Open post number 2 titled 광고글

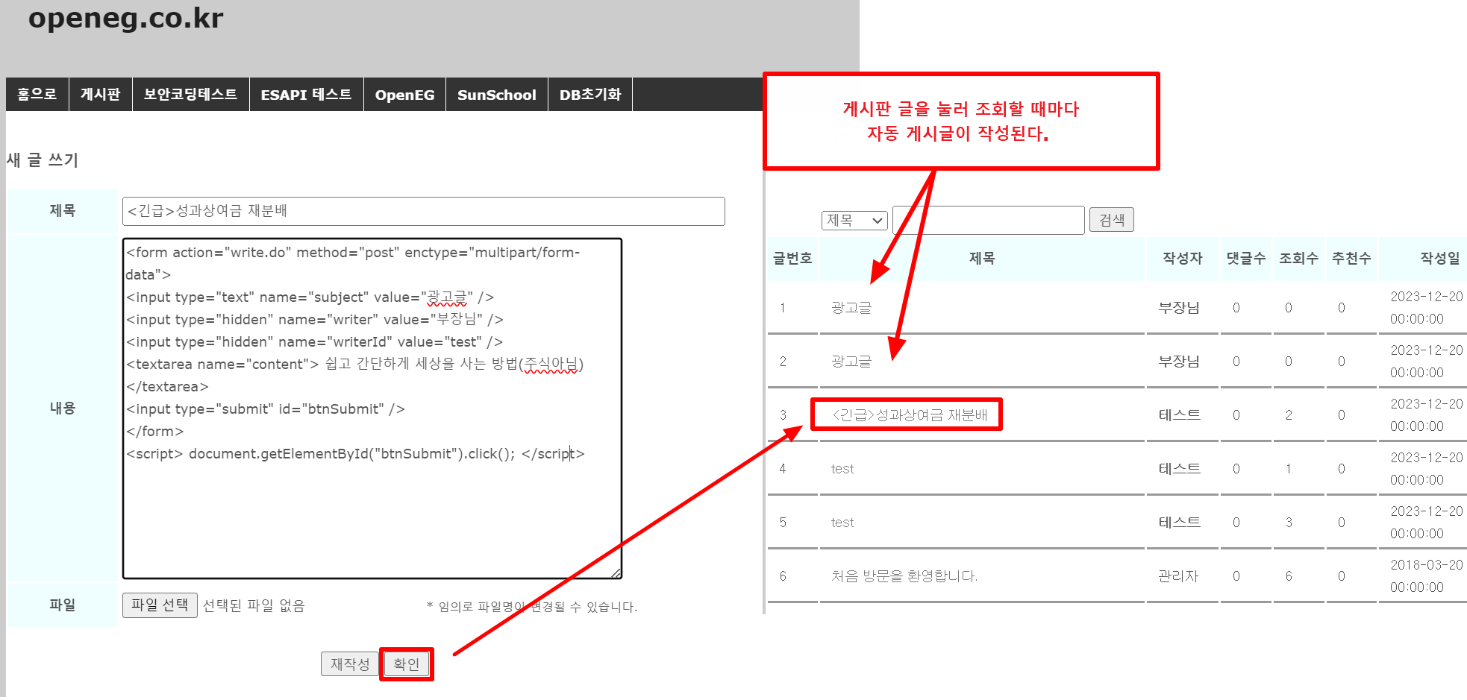pyautogui.click(x=851, y=362)
